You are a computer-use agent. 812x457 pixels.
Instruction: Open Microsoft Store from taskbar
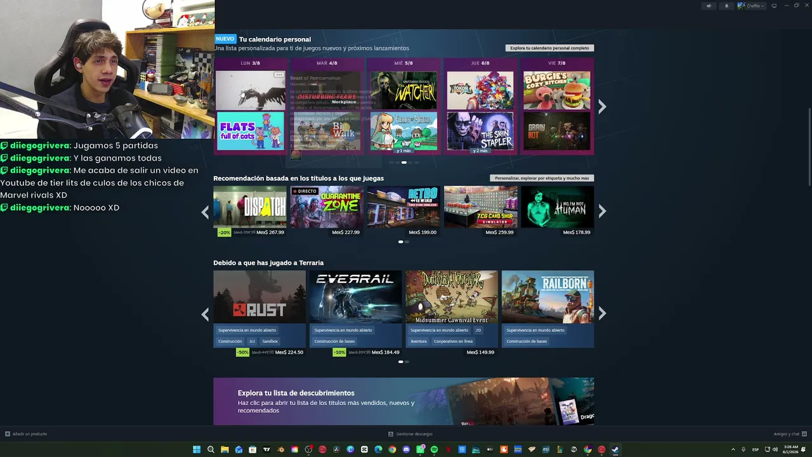[x=252, y=449]
